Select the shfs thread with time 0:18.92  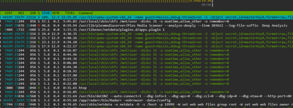(146, 71)
